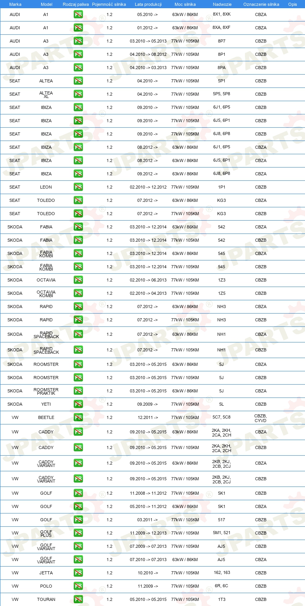
Task: Click the engine code cell 'CBZB, CYVD'
Action: [261, 417]
